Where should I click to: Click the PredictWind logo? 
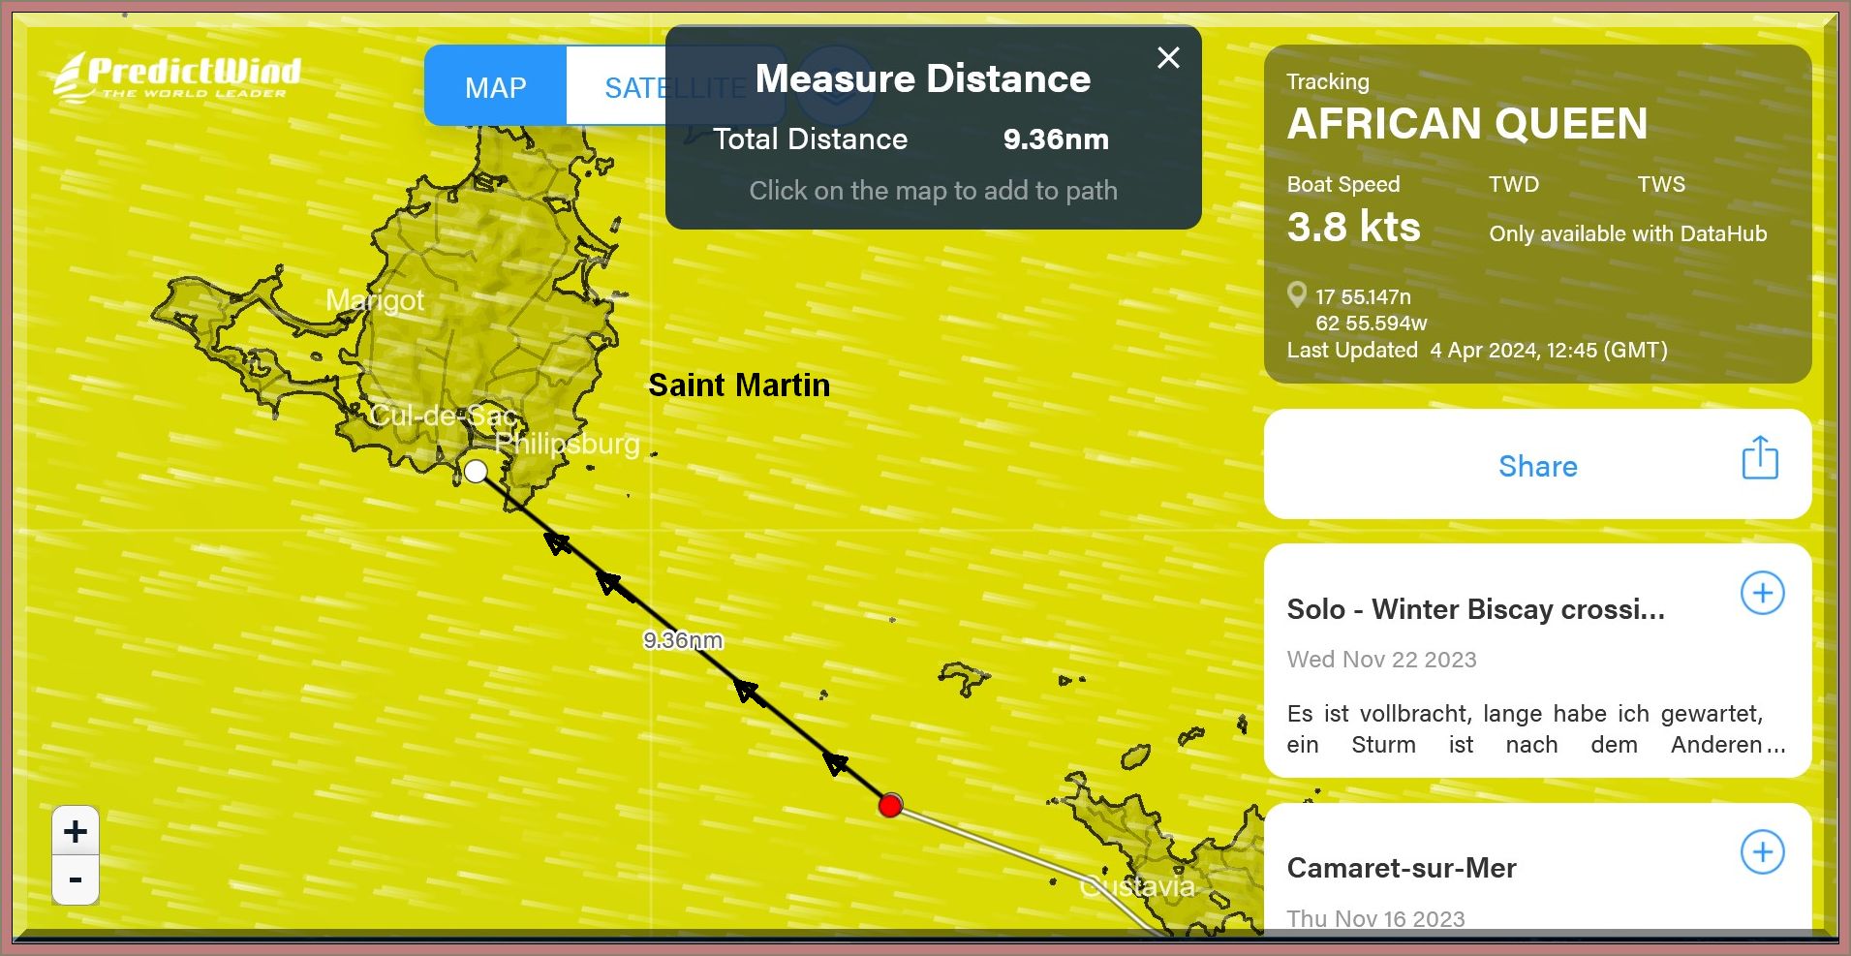tap(177, 77)
